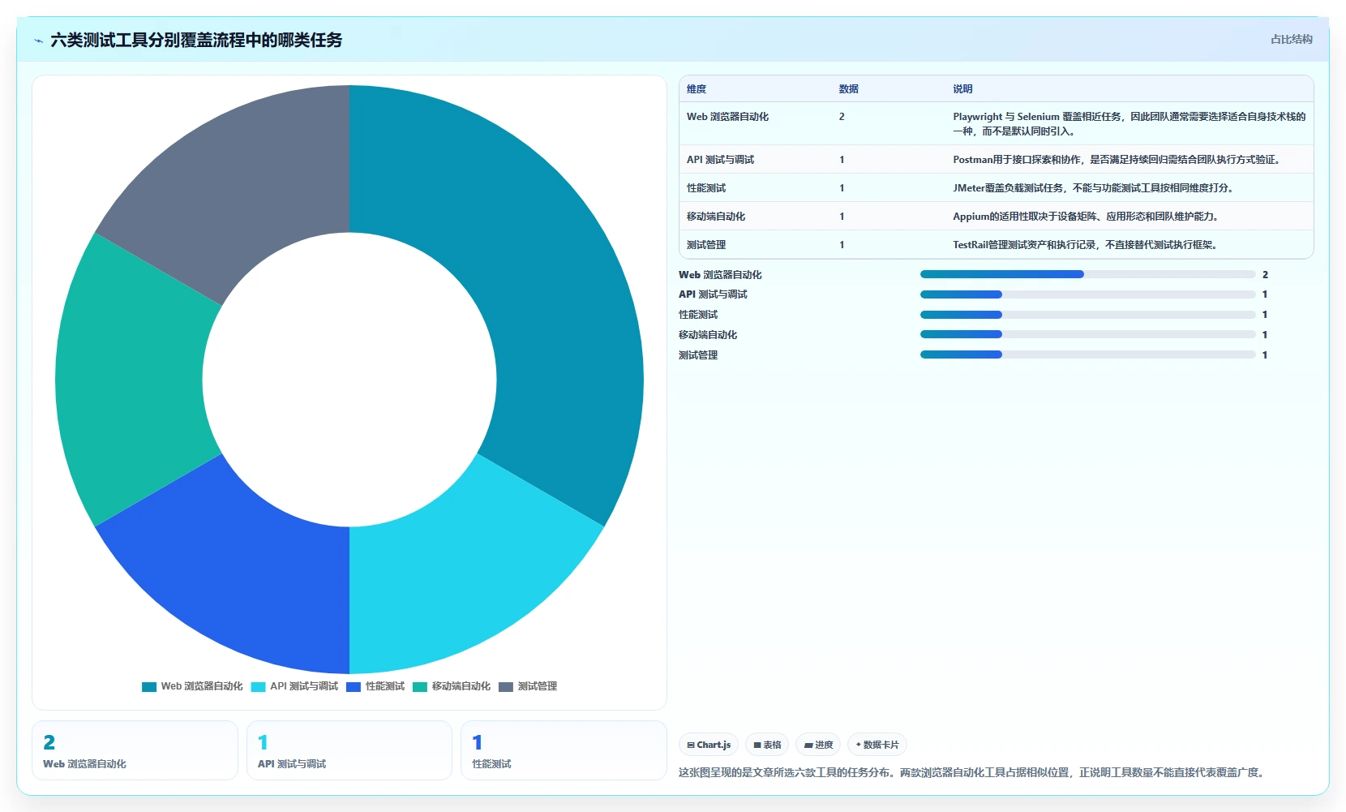Open the Web 浏览器自动化 data card
Image resolution: width=1346 pixels, height=812 pixels.
(x=135, y=750)
